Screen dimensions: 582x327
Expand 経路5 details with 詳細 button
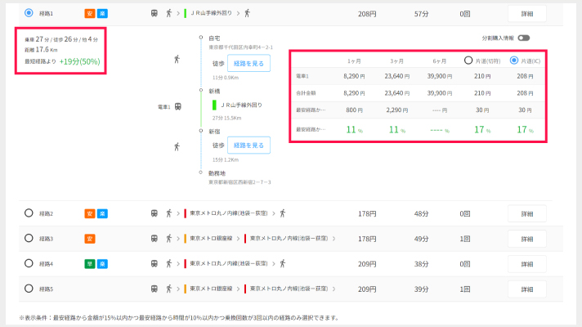pos(527,289)
